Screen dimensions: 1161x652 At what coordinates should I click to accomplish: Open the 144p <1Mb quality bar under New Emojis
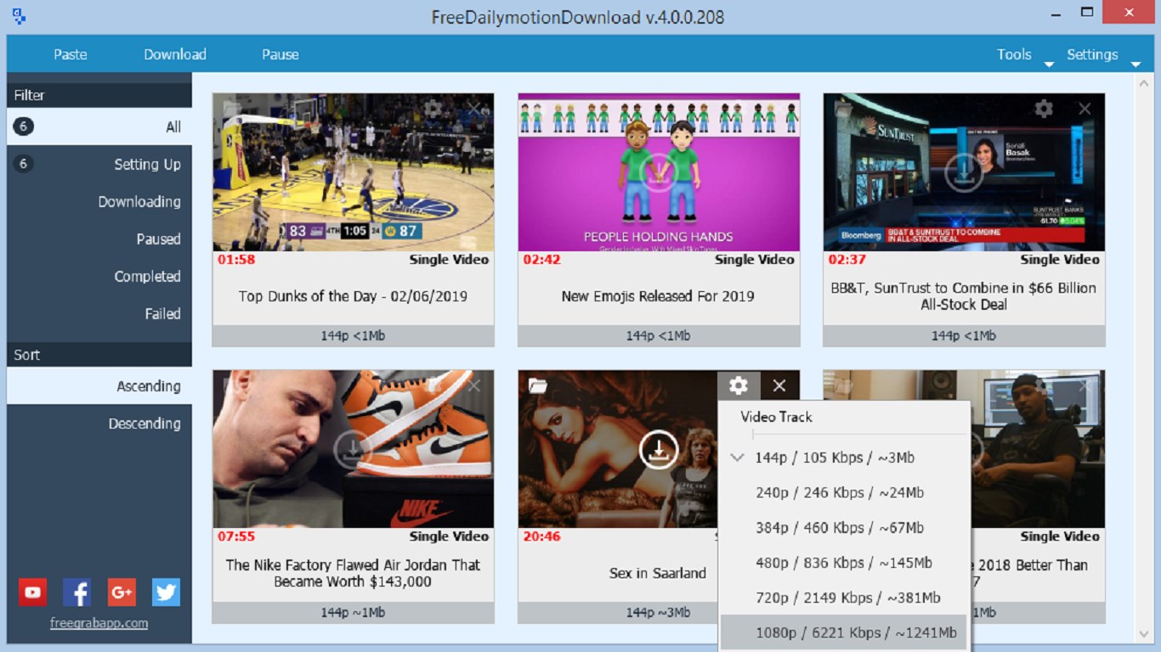tap(659, 335)
